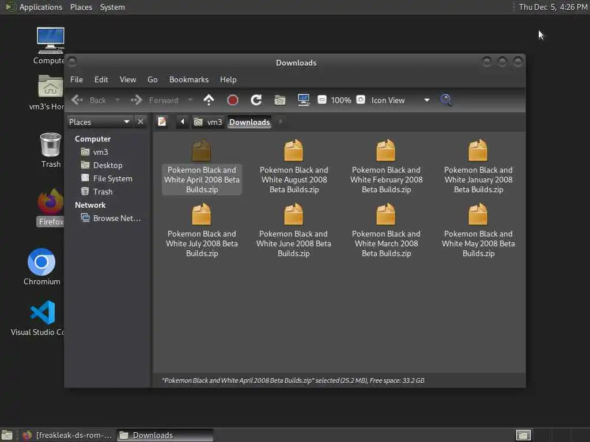Screen dimensions: 590x442
Task: Go to the vm3 path bar button
Action: 208,122
